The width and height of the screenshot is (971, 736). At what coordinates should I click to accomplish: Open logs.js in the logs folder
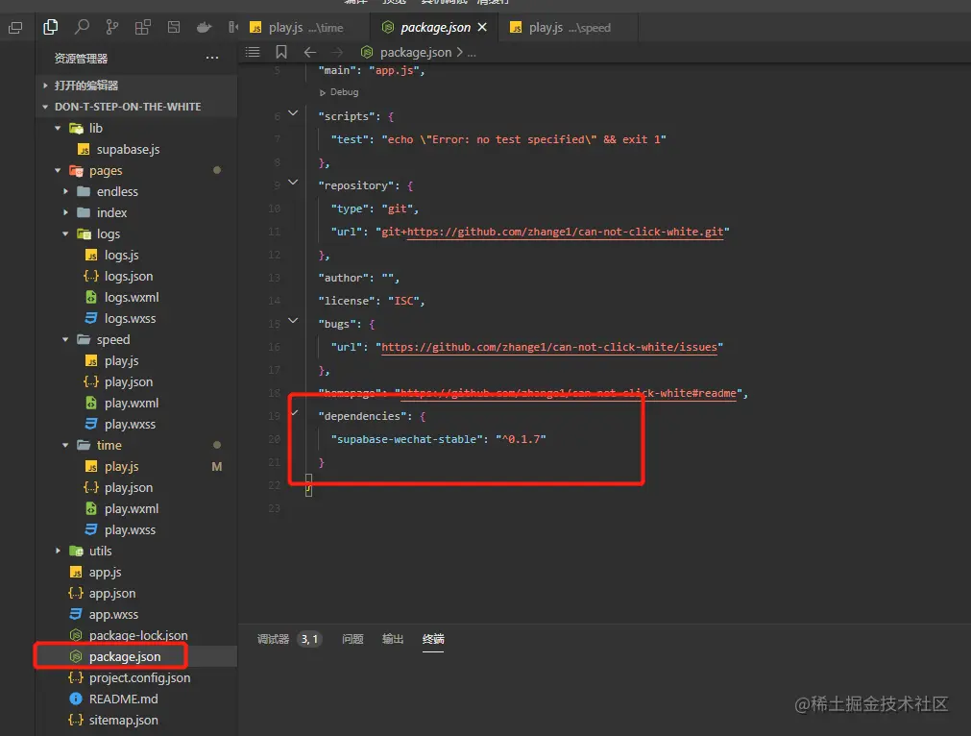[121, 255]
